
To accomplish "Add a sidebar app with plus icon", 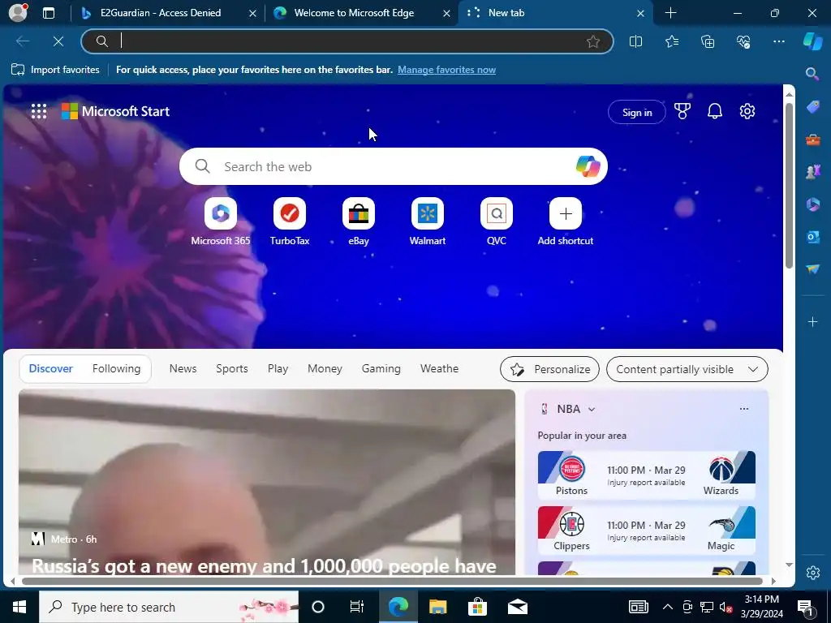I will [x=812, y=321].
